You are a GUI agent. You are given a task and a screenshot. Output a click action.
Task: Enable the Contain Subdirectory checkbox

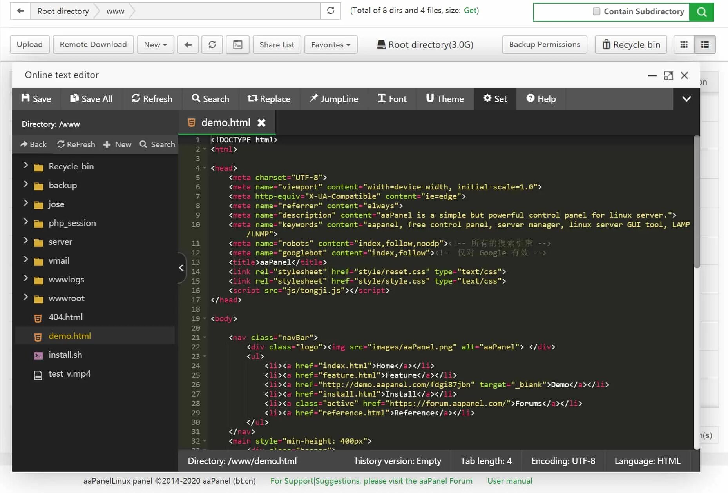tap(596, 11)
